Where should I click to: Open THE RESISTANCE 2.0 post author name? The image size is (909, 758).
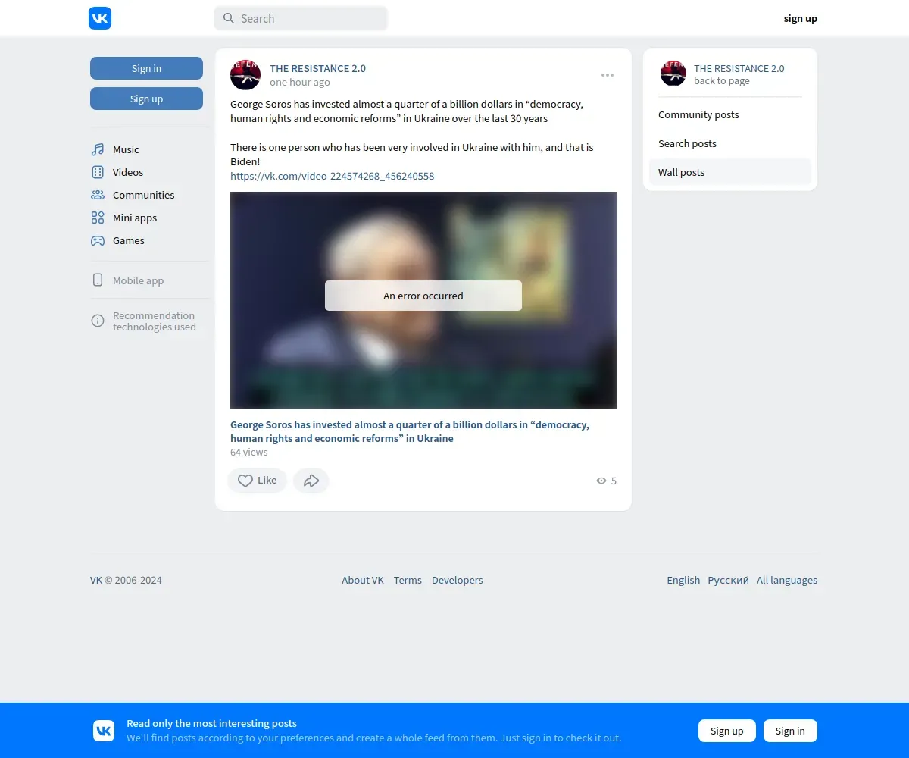click(317, 68)
